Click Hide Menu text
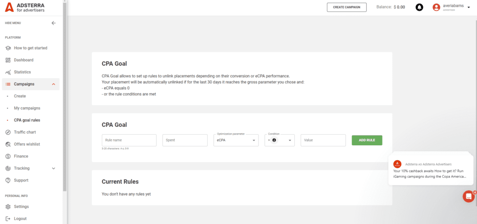Viewport: 477px width, 224px height. pos(13,23)
